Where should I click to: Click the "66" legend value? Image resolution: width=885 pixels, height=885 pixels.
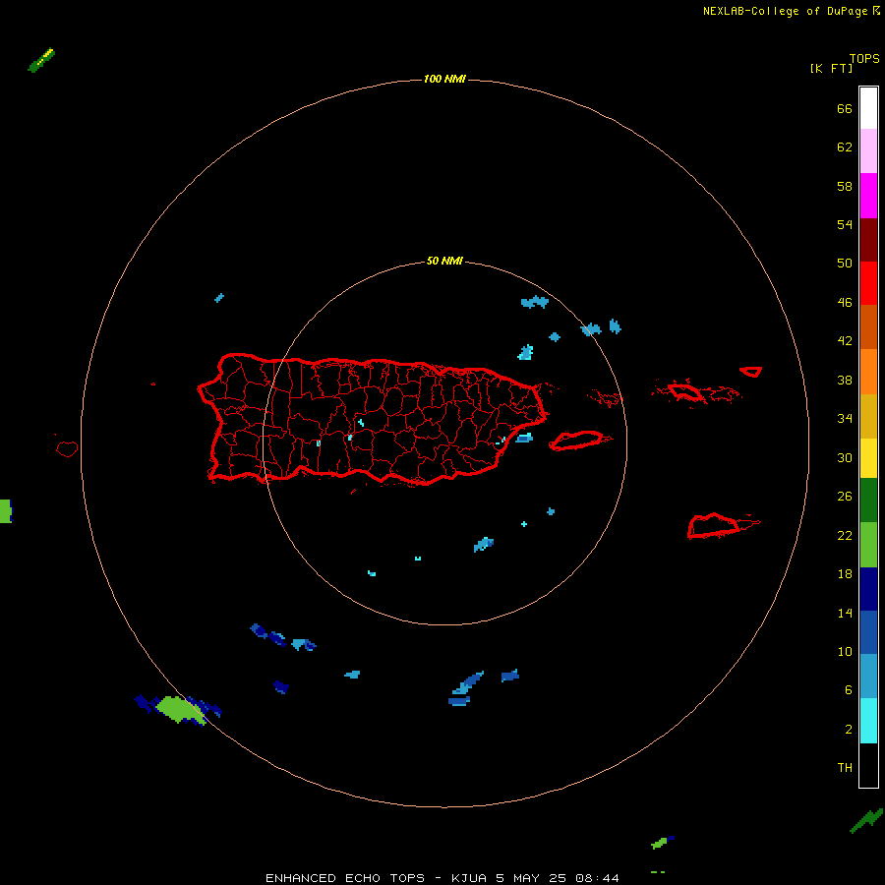845,108
